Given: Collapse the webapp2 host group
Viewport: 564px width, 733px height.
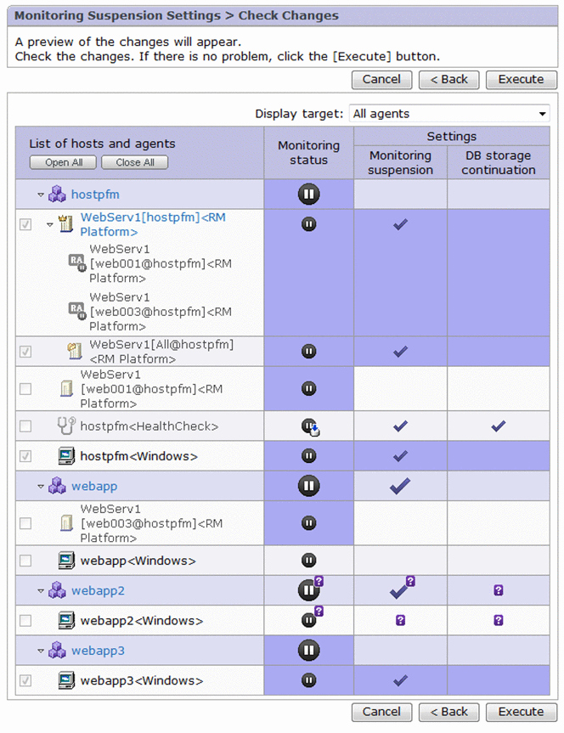Looking at the screenshot, I should coord(40,591).
